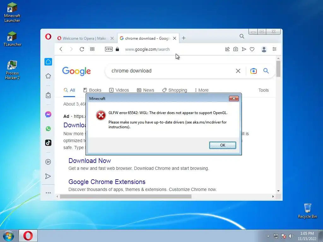323x242 pixels.
Task: Open the Minecraft Launcher desktop shortcut
Action: (x=12, y=13)
